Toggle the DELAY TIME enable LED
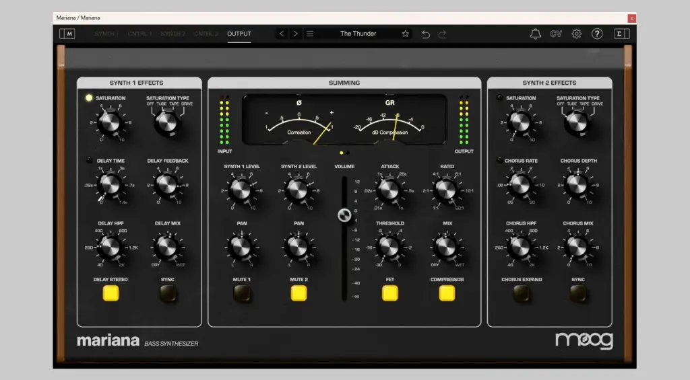Viewport: 690px width, 380px height. click(90, 160)
